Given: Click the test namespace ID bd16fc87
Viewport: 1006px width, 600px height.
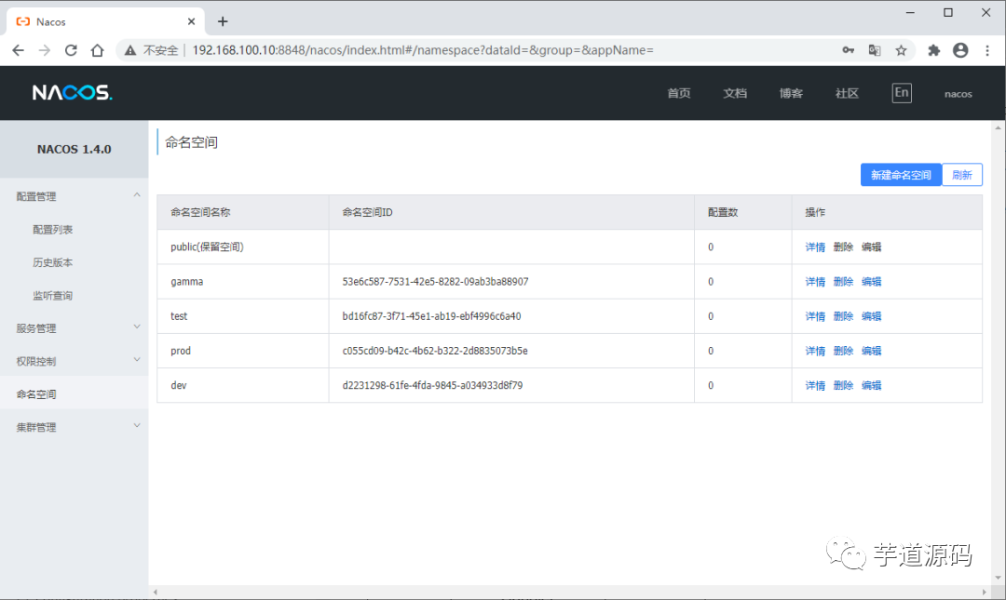Looking at the screenshot, I should pos(431,316).
